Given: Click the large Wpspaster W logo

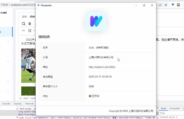Looking at the screenshot, I should click(96, 21).
